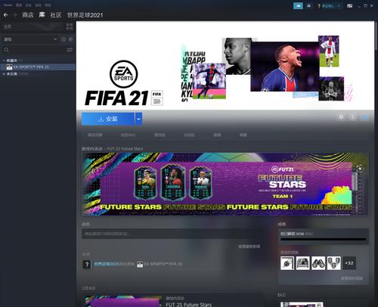Click the game info icon
The image size is (378, 307).
353,117
